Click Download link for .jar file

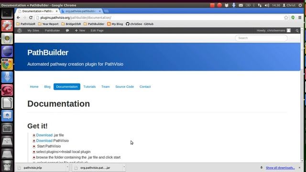[x=44, y=135]
